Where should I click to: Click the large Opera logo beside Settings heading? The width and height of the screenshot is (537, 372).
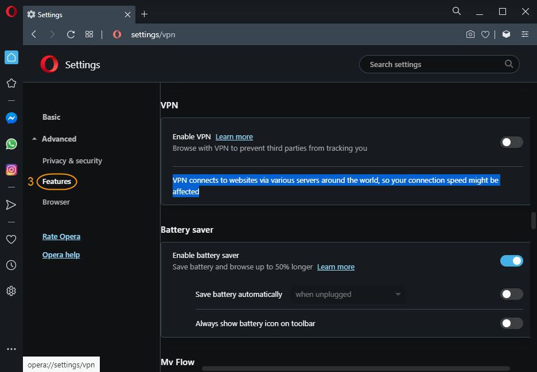[x=49, y=64]
